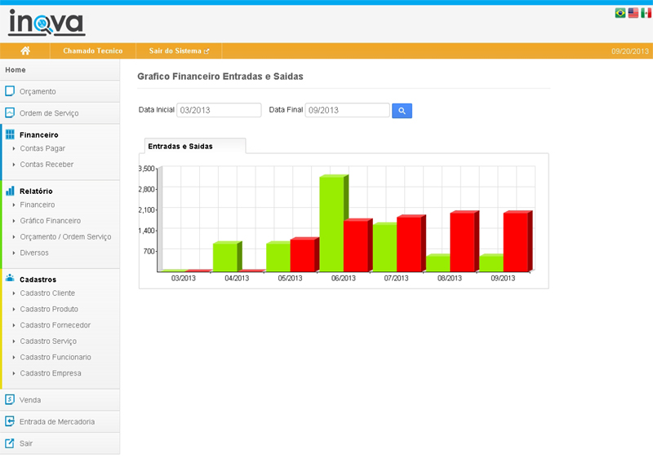653x462 pixels.
Task: Expand the Orçamento sidebar section
Action: [38, 91]
